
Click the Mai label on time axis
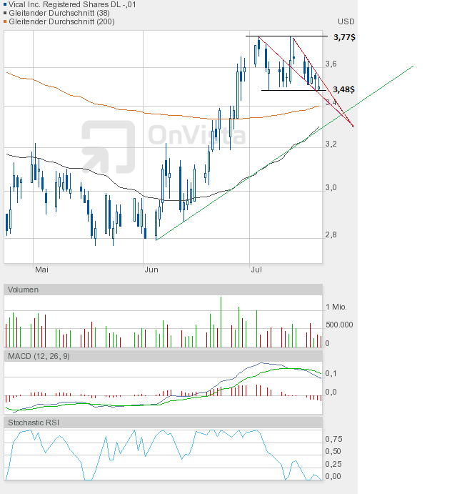click(42, 270)
